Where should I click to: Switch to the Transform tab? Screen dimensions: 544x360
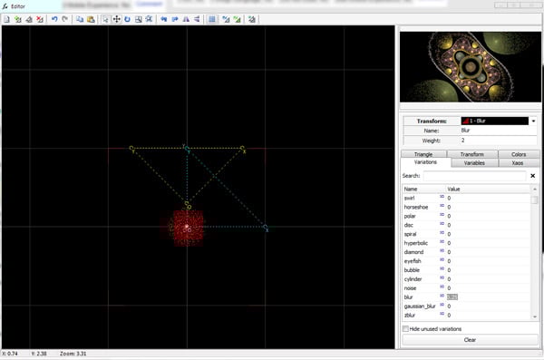(471, 154)
